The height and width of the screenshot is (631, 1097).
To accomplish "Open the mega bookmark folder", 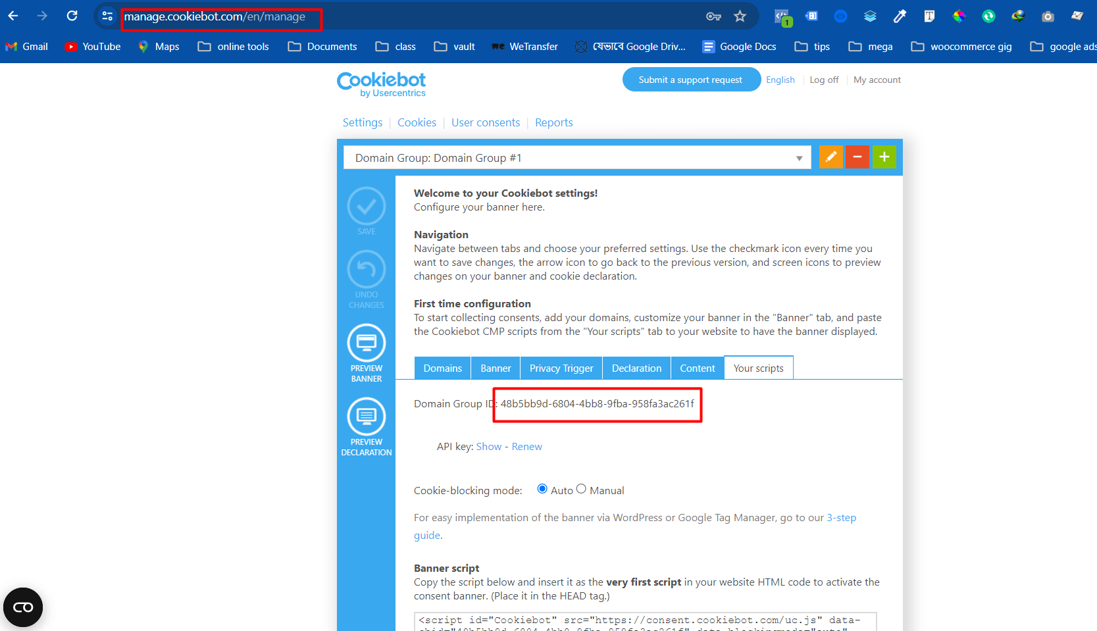I will tap(871, 47).
